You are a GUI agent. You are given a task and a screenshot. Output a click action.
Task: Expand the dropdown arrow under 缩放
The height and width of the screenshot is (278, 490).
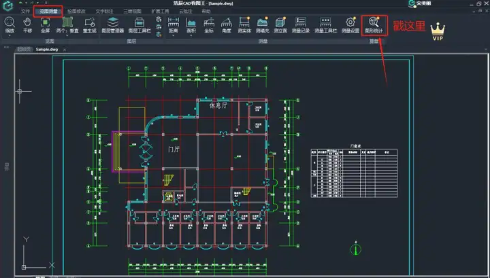click(x=10, y=35)
